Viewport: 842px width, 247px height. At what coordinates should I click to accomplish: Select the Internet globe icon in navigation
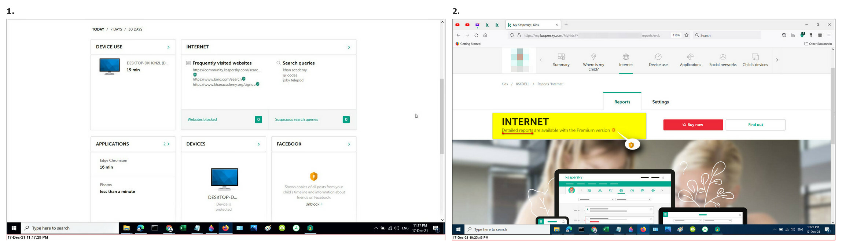(626, 57)
